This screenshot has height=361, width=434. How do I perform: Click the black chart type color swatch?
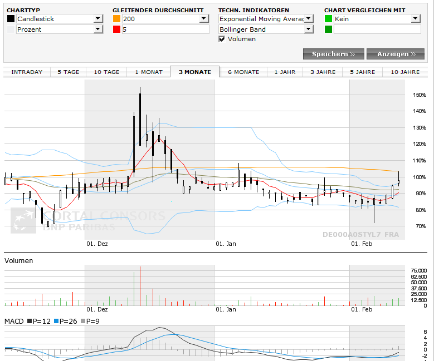11,19
